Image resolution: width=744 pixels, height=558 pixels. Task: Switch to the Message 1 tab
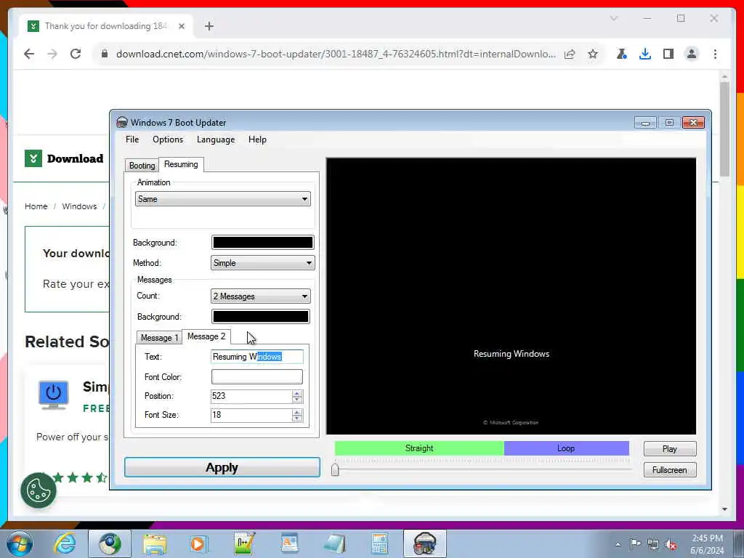pos(159,337)
